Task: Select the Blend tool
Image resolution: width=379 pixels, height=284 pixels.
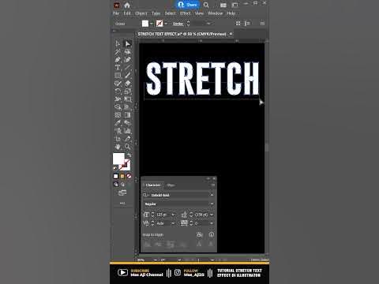Action: [128, 123]
